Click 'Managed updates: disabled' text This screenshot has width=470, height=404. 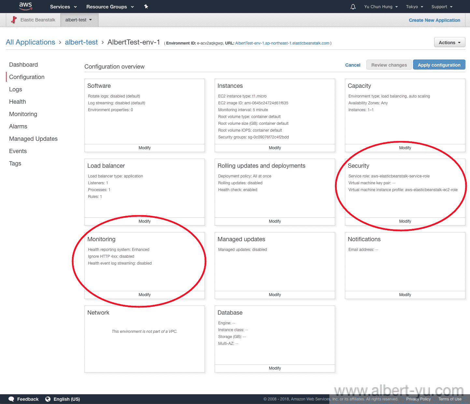coord(242,250)
